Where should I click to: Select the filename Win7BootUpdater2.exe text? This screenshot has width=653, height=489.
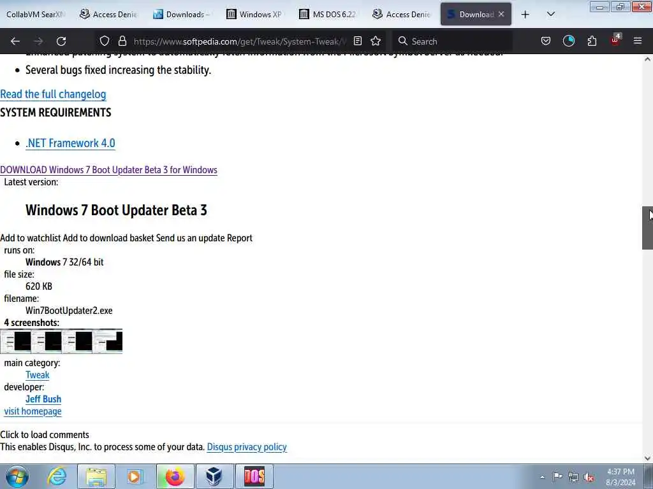click(69, 311)
